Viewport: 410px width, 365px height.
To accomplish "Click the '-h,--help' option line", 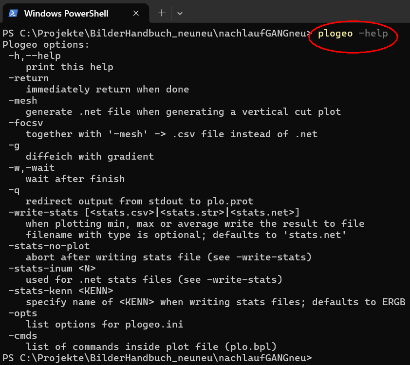I will coord(35,56).
